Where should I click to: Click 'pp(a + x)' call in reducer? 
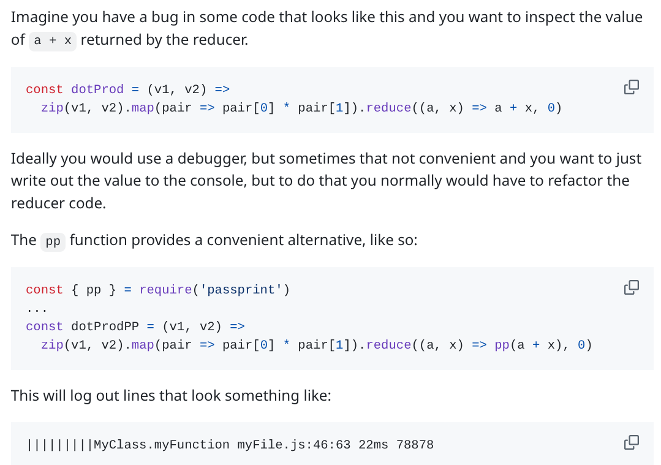coord(528,345)
